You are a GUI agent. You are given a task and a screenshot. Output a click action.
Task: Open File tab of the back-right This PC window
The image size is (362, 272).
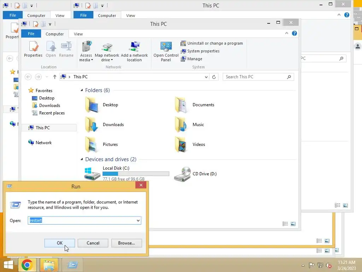click(83, 15)
